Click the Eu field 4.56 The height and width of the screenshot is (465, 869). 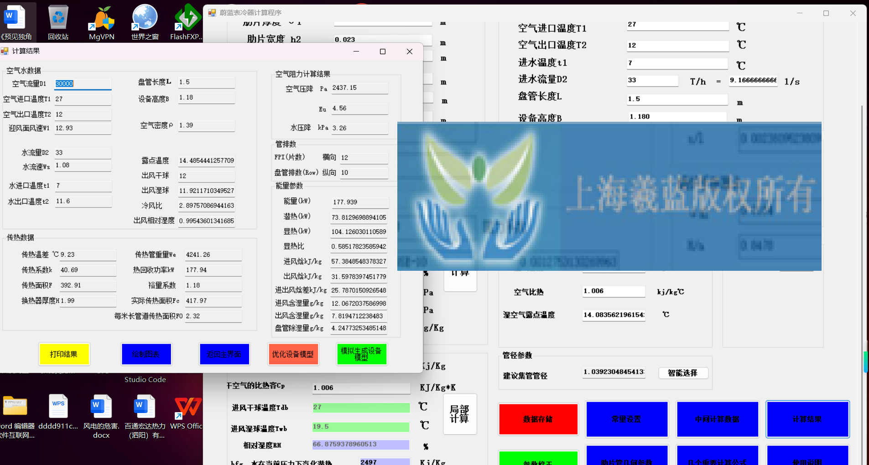pyautogui.click(x=359, y=108)
